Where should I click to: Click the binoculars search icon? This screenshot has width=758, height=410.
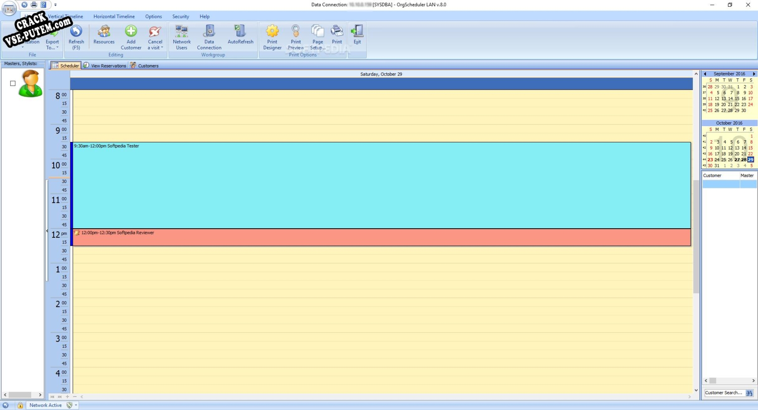coord(749,393)
